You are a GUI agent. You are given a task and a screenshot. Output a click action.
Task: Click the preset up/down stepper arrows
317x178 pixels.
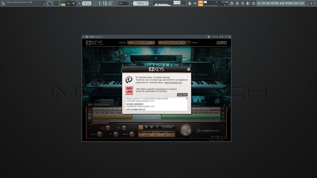(188, 42)
